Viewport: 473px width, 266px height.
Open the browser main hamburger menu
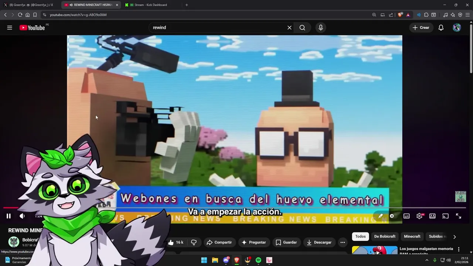(467, 15)
